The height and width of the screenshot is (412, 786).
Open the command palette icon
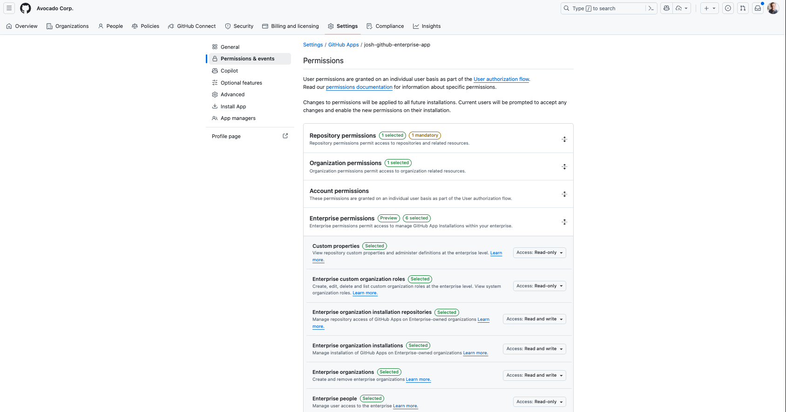click(x=651, y=8)
